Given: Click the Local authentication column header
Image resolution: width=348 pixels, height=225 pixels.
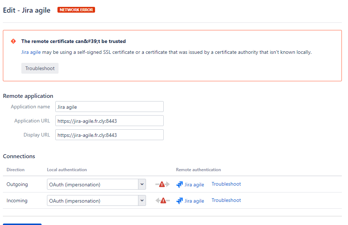Looking at the screenshot, I should tap(67, 169).
